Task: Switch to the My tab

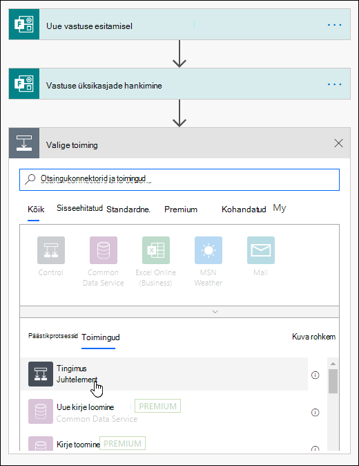Action: (280, 208)
